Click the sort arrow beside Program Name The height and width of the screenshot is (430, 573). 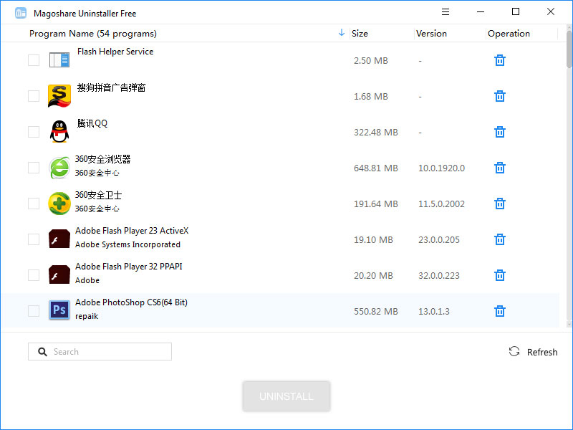(341, 33)
